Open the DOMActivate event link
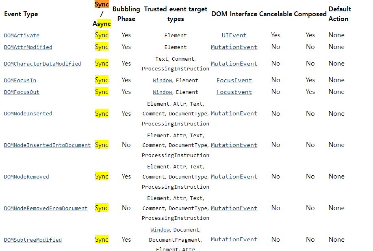Image resolution: width=373 pixels, height=251 pixels. [22, 35]
